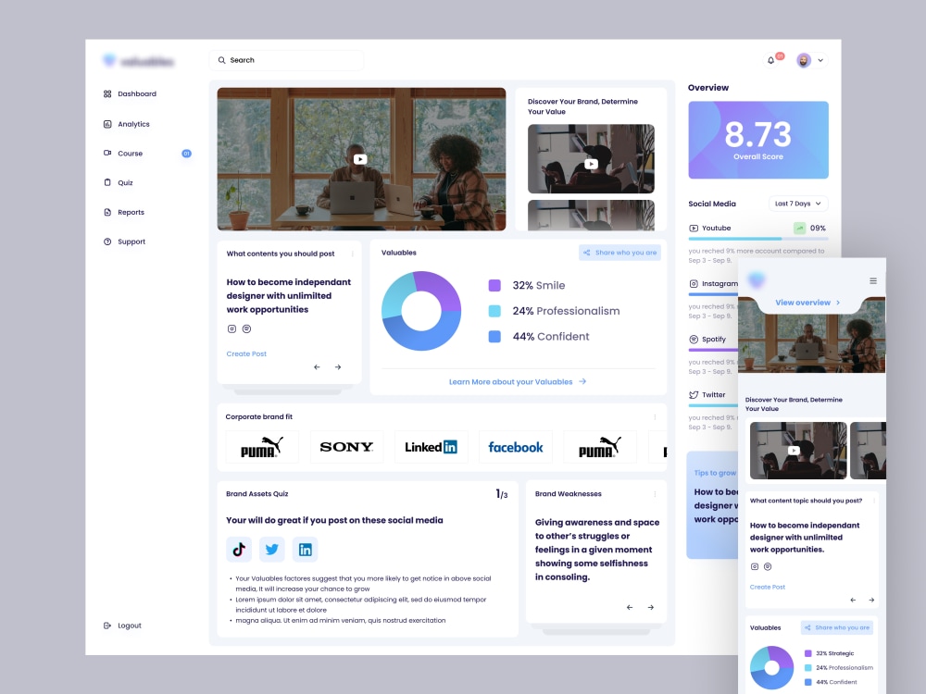Select the Facebook brand logo
The width and height of the screenshot is (926, 694).
coord(516,447)
